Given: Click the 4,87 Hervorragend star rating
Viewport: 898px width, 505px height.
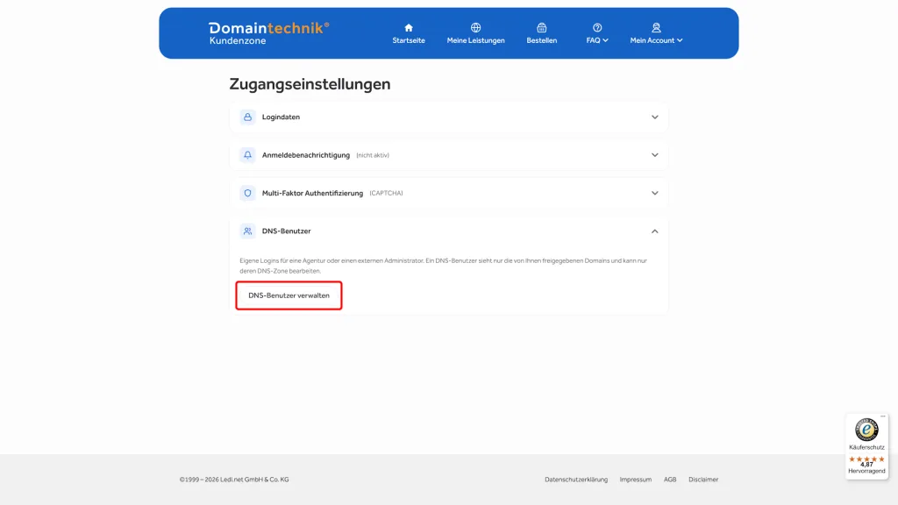Looking at the screenshot, I should [x=866, y=465].
